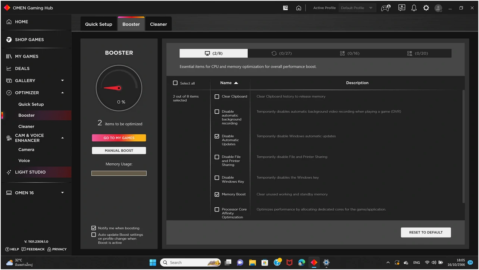The image size is (479, 270).
Task: Sort list by Name column arrow
Action: point(236,83)
